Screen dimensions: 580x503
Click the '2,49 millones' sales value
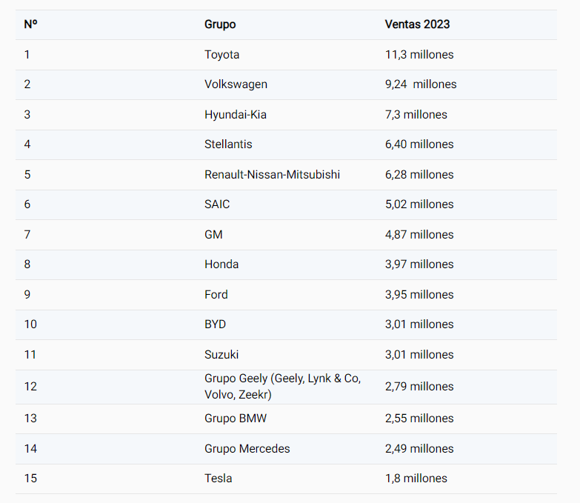[x=419, y=449]
